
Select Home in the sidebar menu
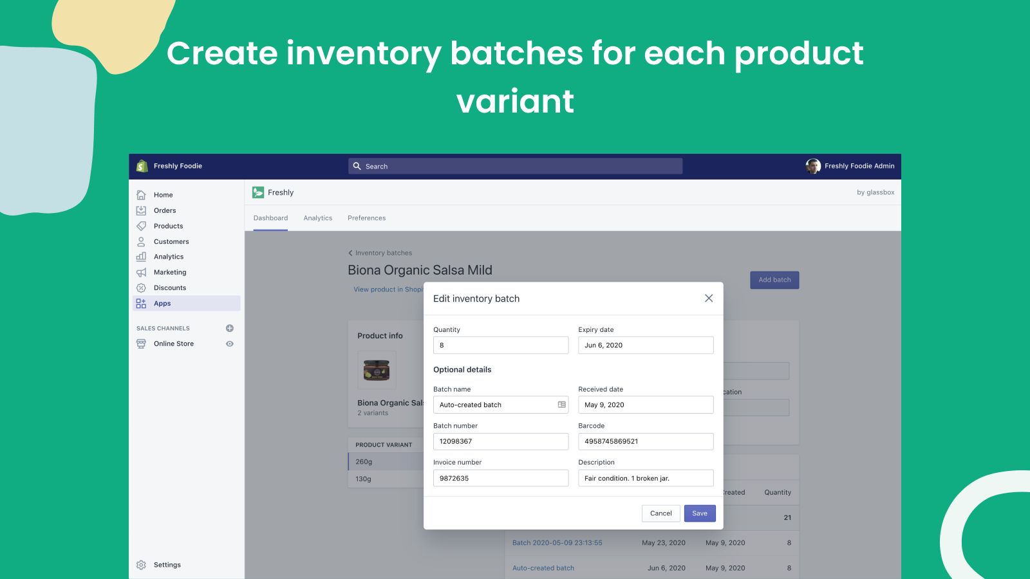tap(164, 195)
